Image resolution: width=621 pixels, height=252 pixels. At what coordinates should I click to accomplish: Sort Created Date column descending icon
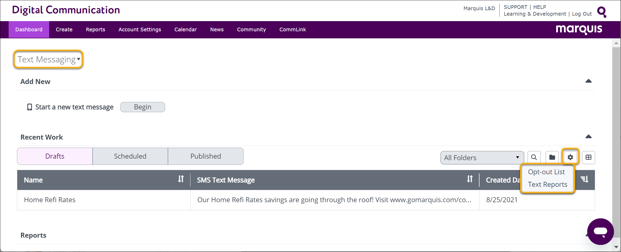pyautogui.click(x=585, y=179)
